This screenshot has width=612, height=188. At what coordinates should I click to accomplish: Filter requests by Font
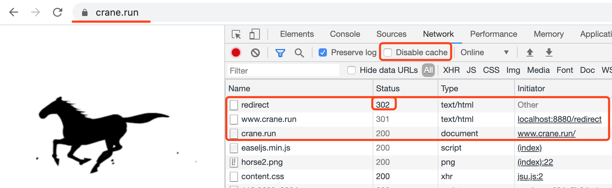point(565,70)
